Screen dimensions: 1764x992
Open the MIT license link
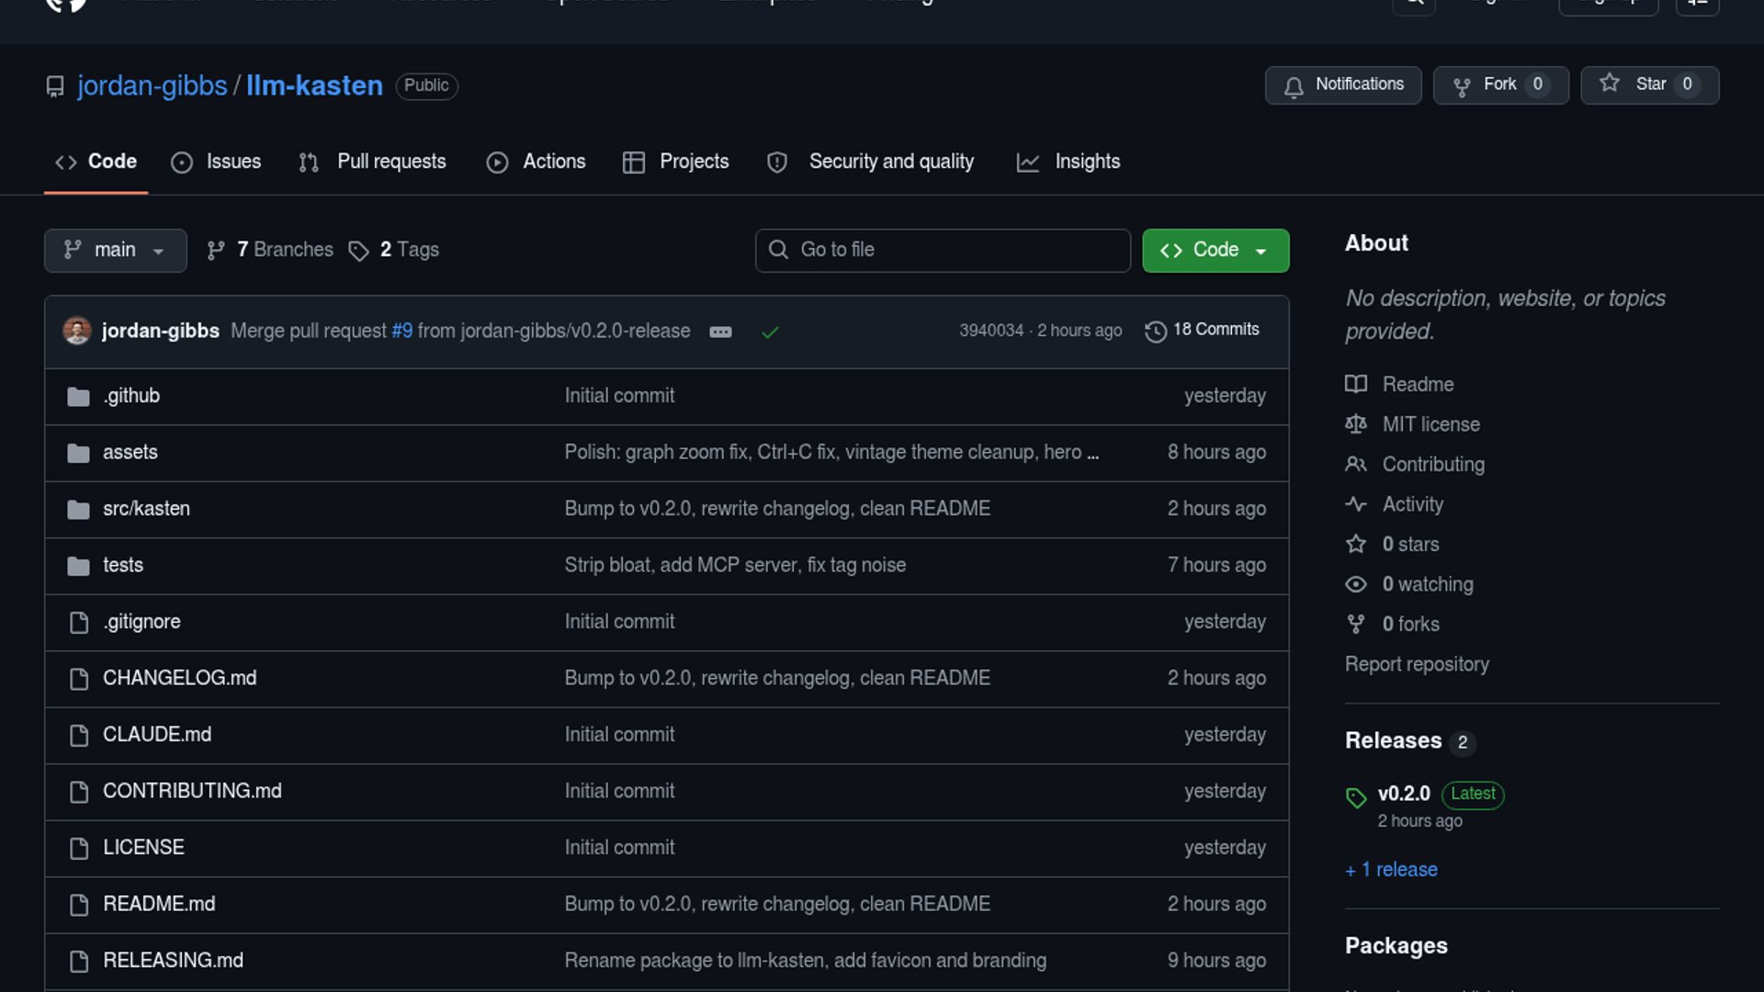point(1430,424)
